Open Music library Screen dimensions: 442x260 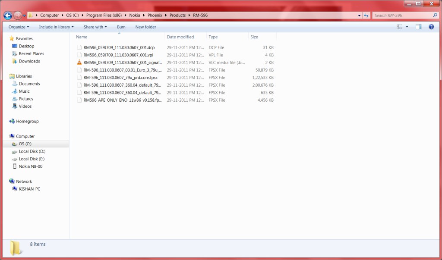pyautogui.click(x=24, y=91)
